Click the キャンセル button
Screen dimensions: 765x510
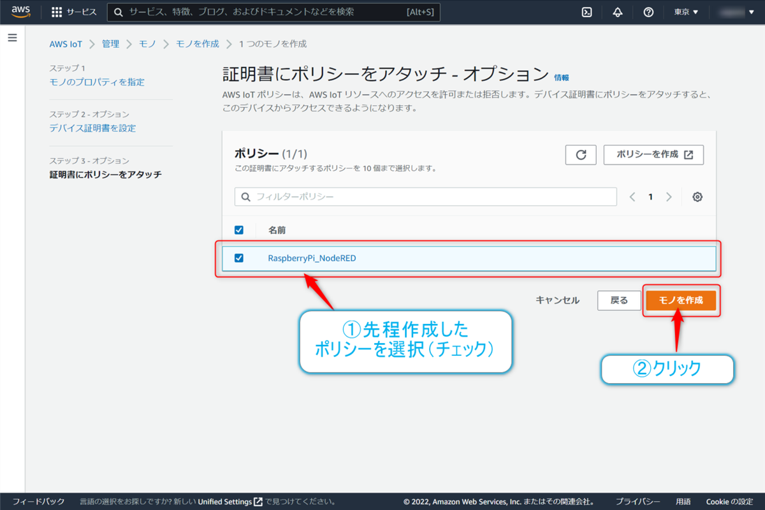point(558,300)
